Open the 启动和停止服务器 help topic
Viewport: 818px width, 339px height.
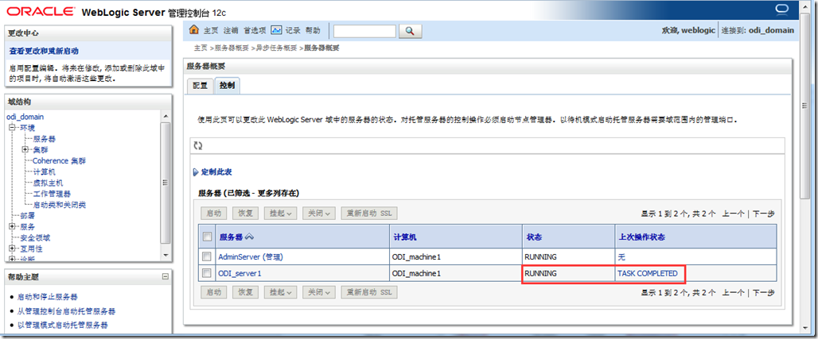48,298
